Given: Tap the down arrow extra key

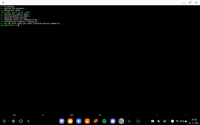Looking at the screenshot, I should pyautogui.click(x=157, y=115).
